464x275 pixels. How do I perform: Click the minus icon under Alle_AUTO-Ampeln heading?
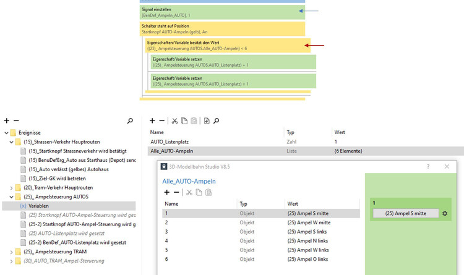(x=176, y=193)
